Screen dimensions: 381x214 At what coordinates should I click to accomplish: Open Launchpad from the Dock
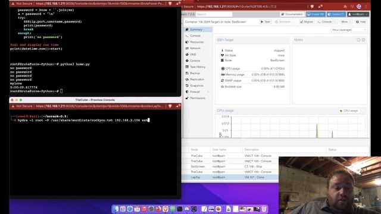tap(123, 209)
